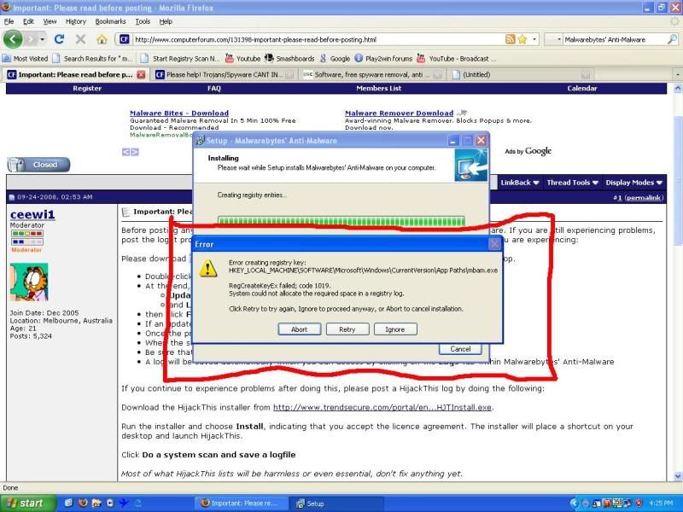Reload the page with the refresh icon

click(x=59, y=39)
